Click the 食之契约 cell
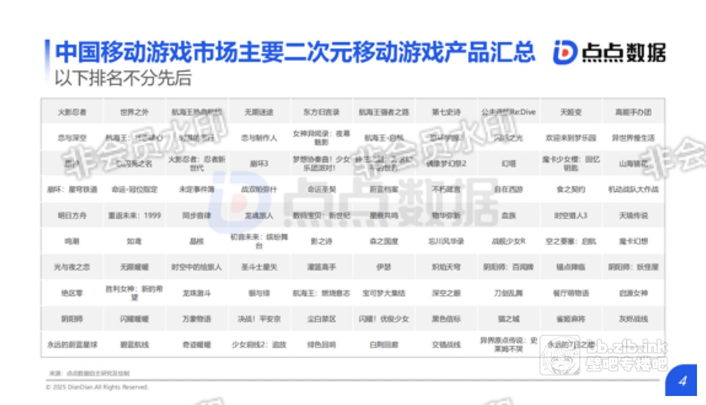Viewport: 706px width, 405px height. (x=571, y=190)
